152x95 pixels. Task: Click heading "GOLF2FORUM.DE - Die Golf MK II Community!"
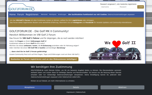pyautogui.click(x=39, y=31)
